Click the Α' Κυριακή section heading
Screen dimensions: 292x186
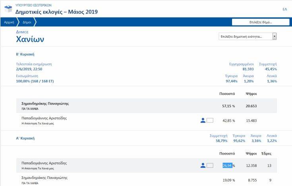click(x=25, y=138)
